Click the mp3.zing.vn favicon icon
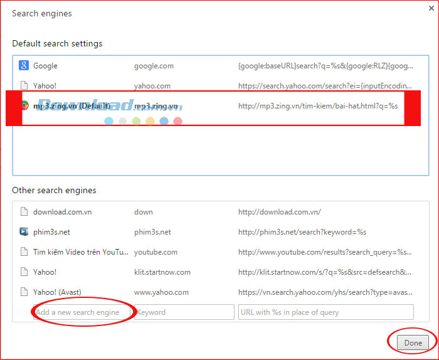The height and width of the screenshot is (360, 439). coord(24,105)
